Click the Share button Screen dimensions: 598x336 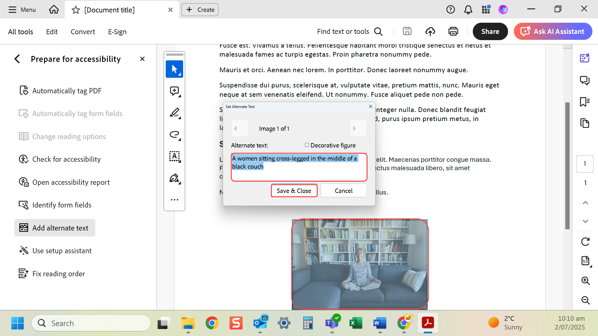[490, 31]
